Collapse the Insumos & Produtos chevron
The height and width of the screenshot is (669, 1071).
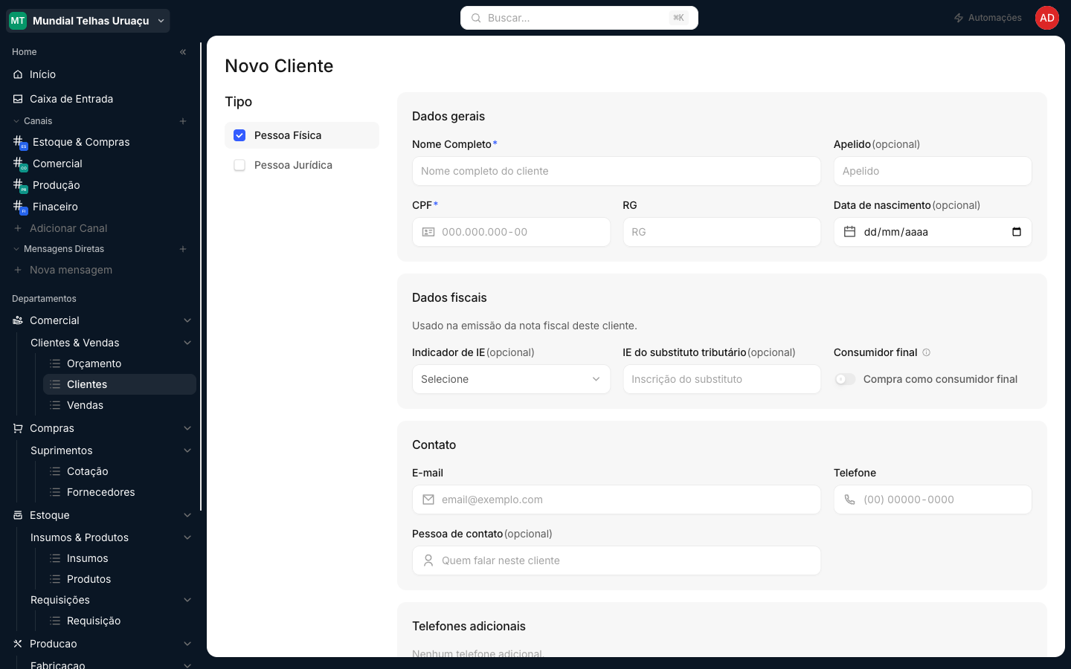tap(187, 537)
